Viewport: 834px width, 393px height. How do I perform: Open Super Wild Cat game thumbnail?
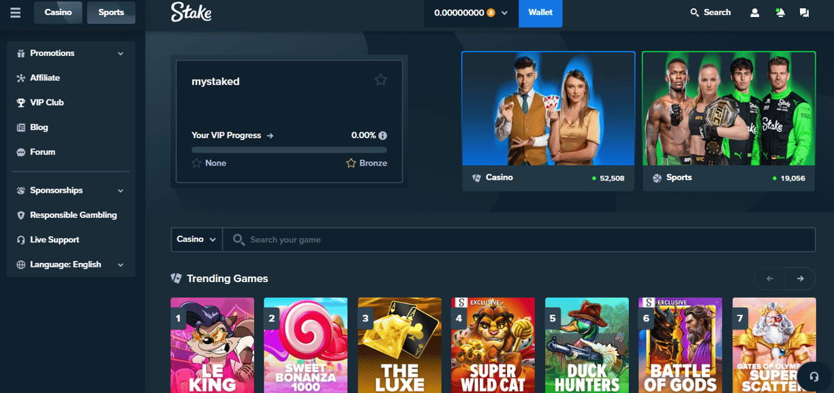point(493,345)
